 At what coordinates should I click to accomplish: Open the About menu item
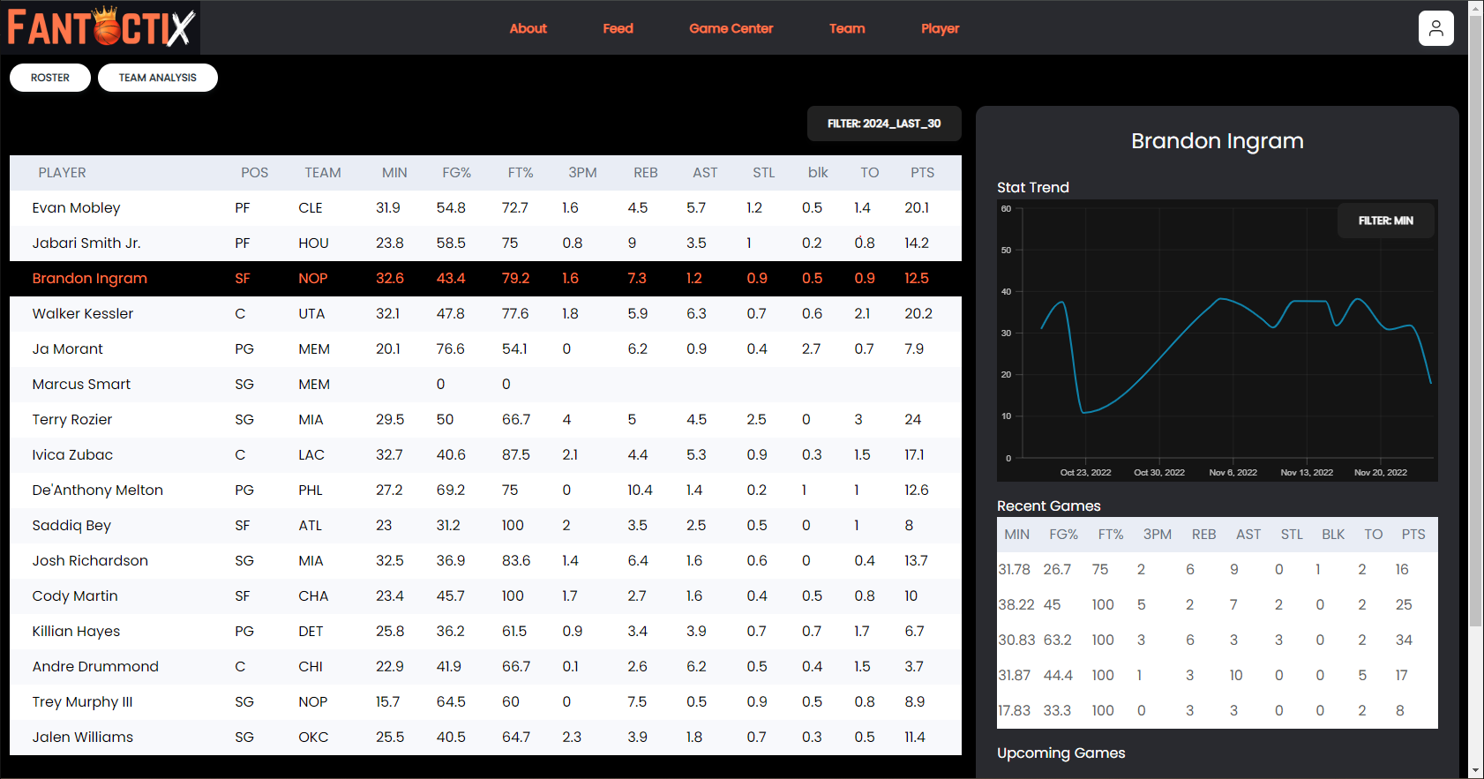(x=528, y=28)
